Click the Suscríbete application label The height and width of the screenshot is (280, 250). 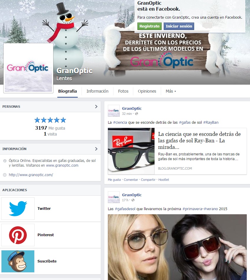pos(47,261)
